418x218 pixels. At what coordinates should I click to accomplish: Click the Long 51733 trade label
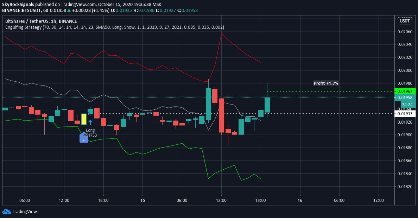[x=90, y=133]
